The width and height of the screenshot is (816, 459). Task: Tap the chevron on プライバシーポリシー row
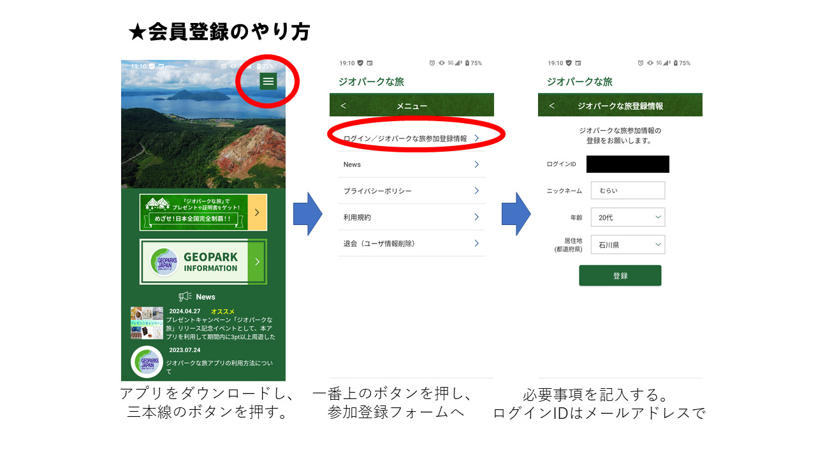[x=476, y=191]
